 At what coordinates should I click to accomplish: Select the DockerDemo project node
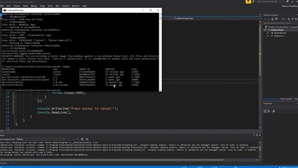click(x=278, y=30)
